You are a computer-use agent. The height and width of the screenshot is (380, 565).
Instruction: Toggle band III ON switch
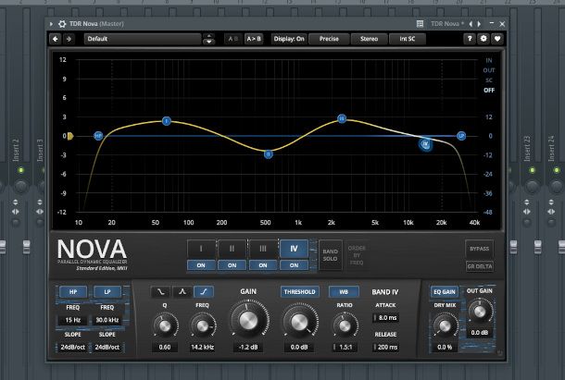263,265
